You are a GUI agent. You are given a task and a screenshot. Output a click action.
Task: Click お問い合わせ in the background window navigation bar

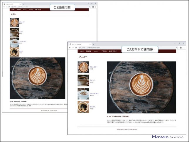click(38, 10)
